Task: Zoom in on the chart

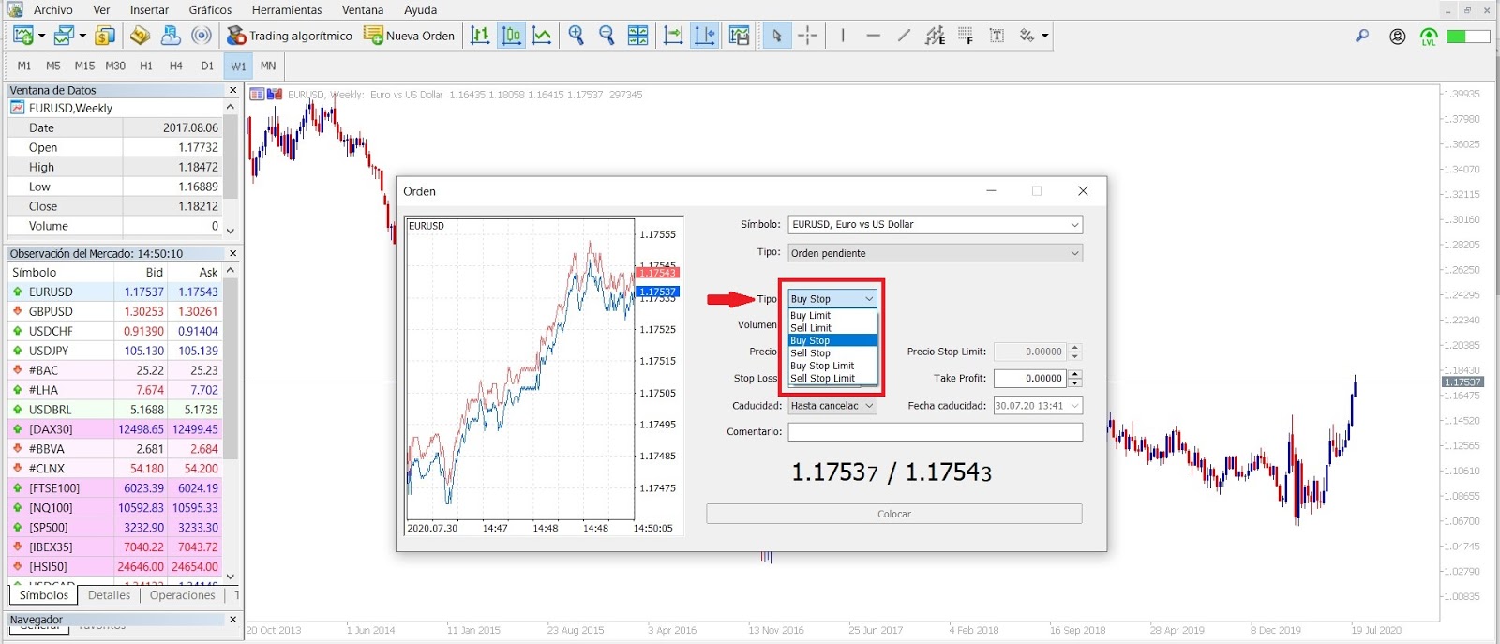Action: [x=576, y=36]
